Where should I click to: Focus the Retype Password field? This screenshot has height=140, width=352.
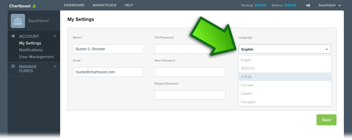[x=190, y=95]
